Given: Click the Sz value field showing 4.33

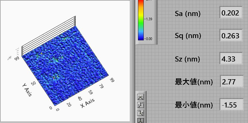Looking at the screenshot, I should click(x=230, y=59).
